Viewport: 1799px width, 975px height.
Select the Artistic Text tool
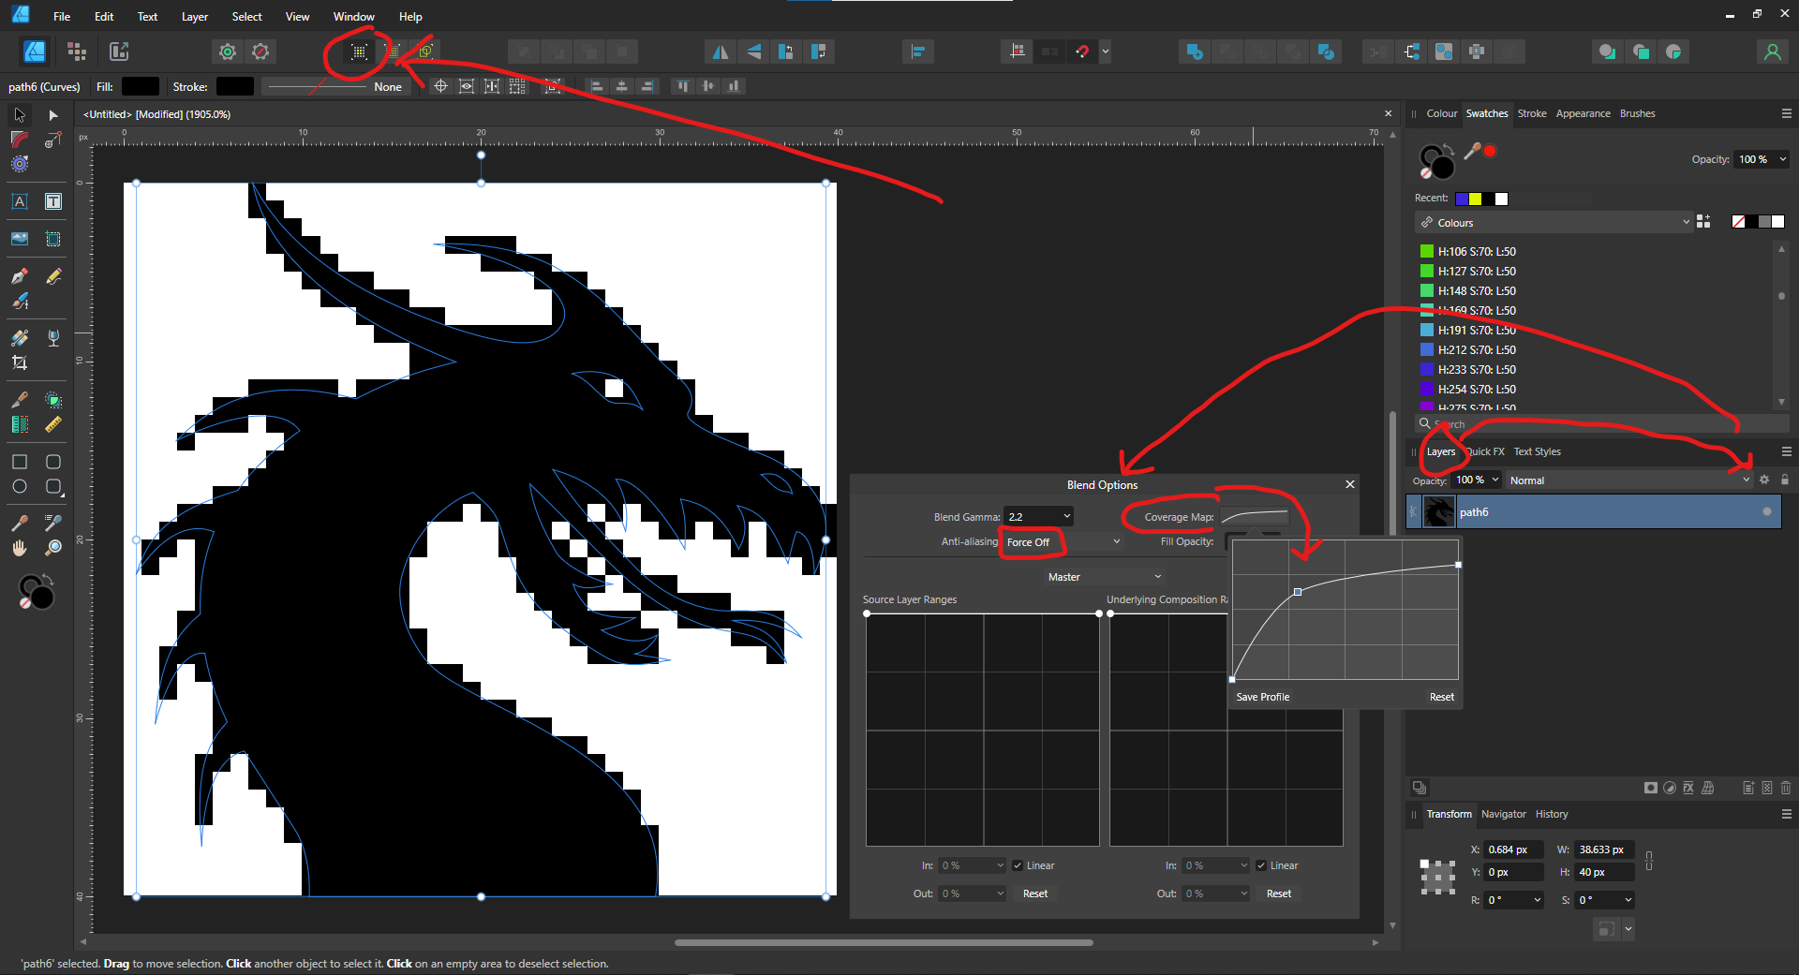(x=19, y=201)
